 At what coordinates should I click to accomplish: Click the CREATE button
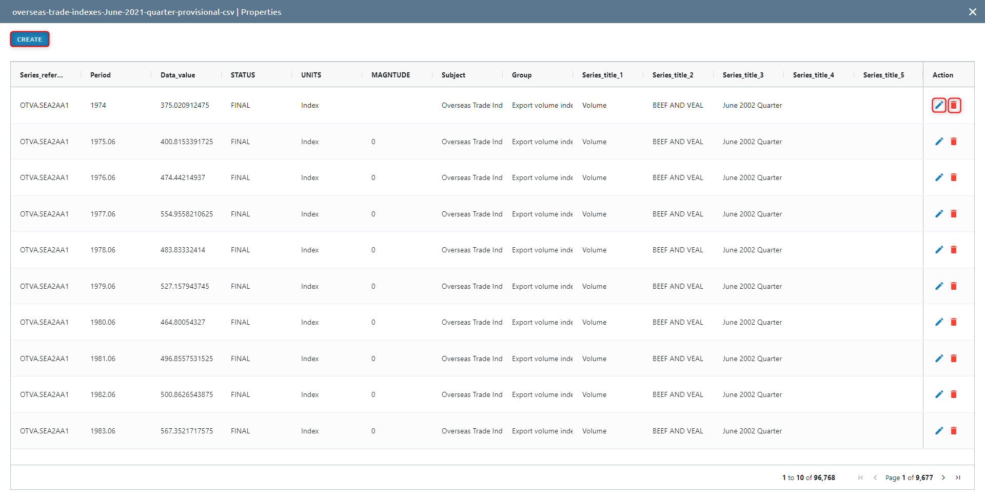[x=30, y=39]
